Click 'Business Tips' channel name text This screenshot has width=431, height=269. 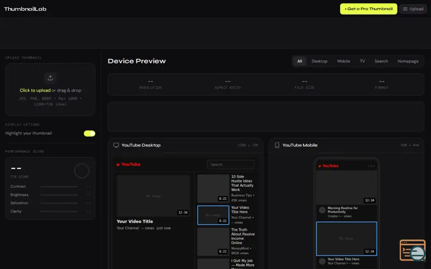point(241,195)
